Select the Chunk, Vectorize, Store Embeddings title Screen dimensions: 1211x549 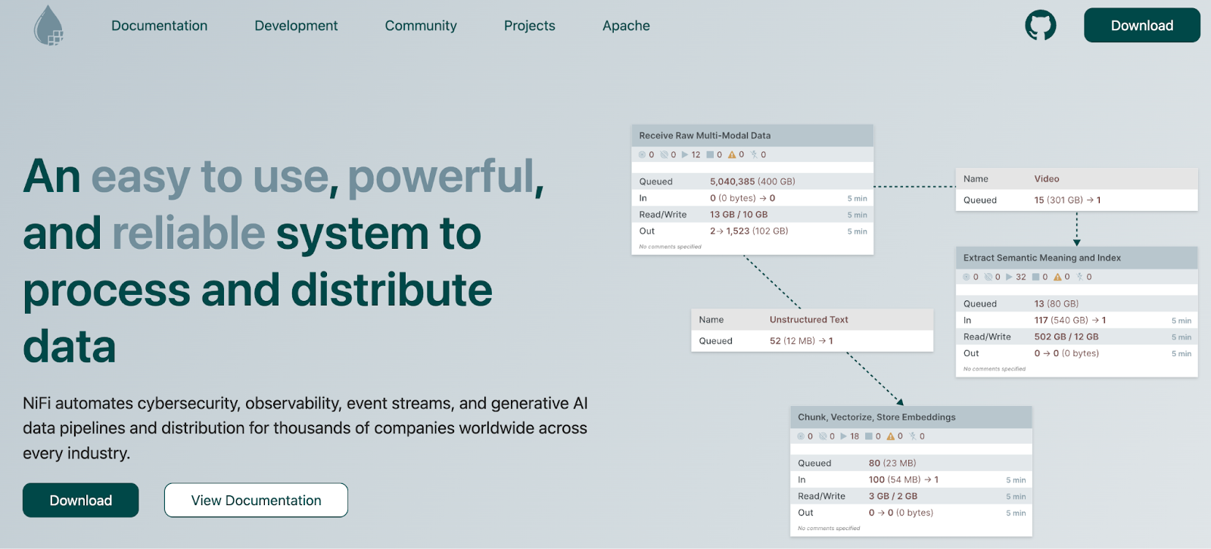coord(876,417)
